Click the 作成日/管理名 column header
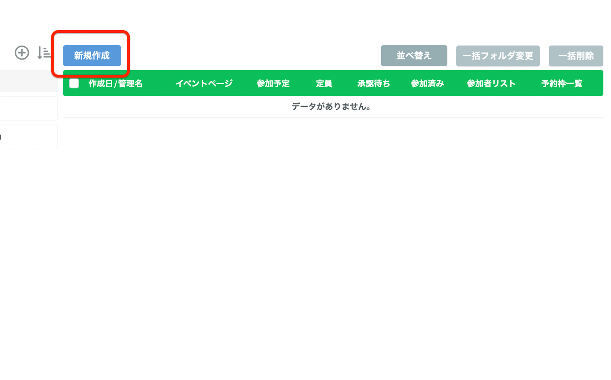 115,83
